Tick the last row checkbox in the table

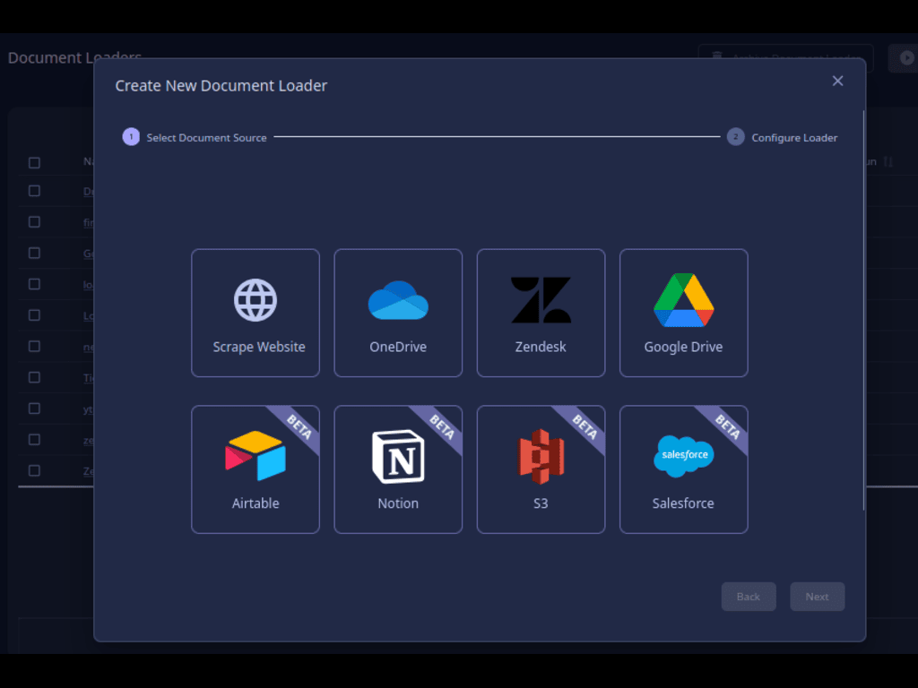34,470
